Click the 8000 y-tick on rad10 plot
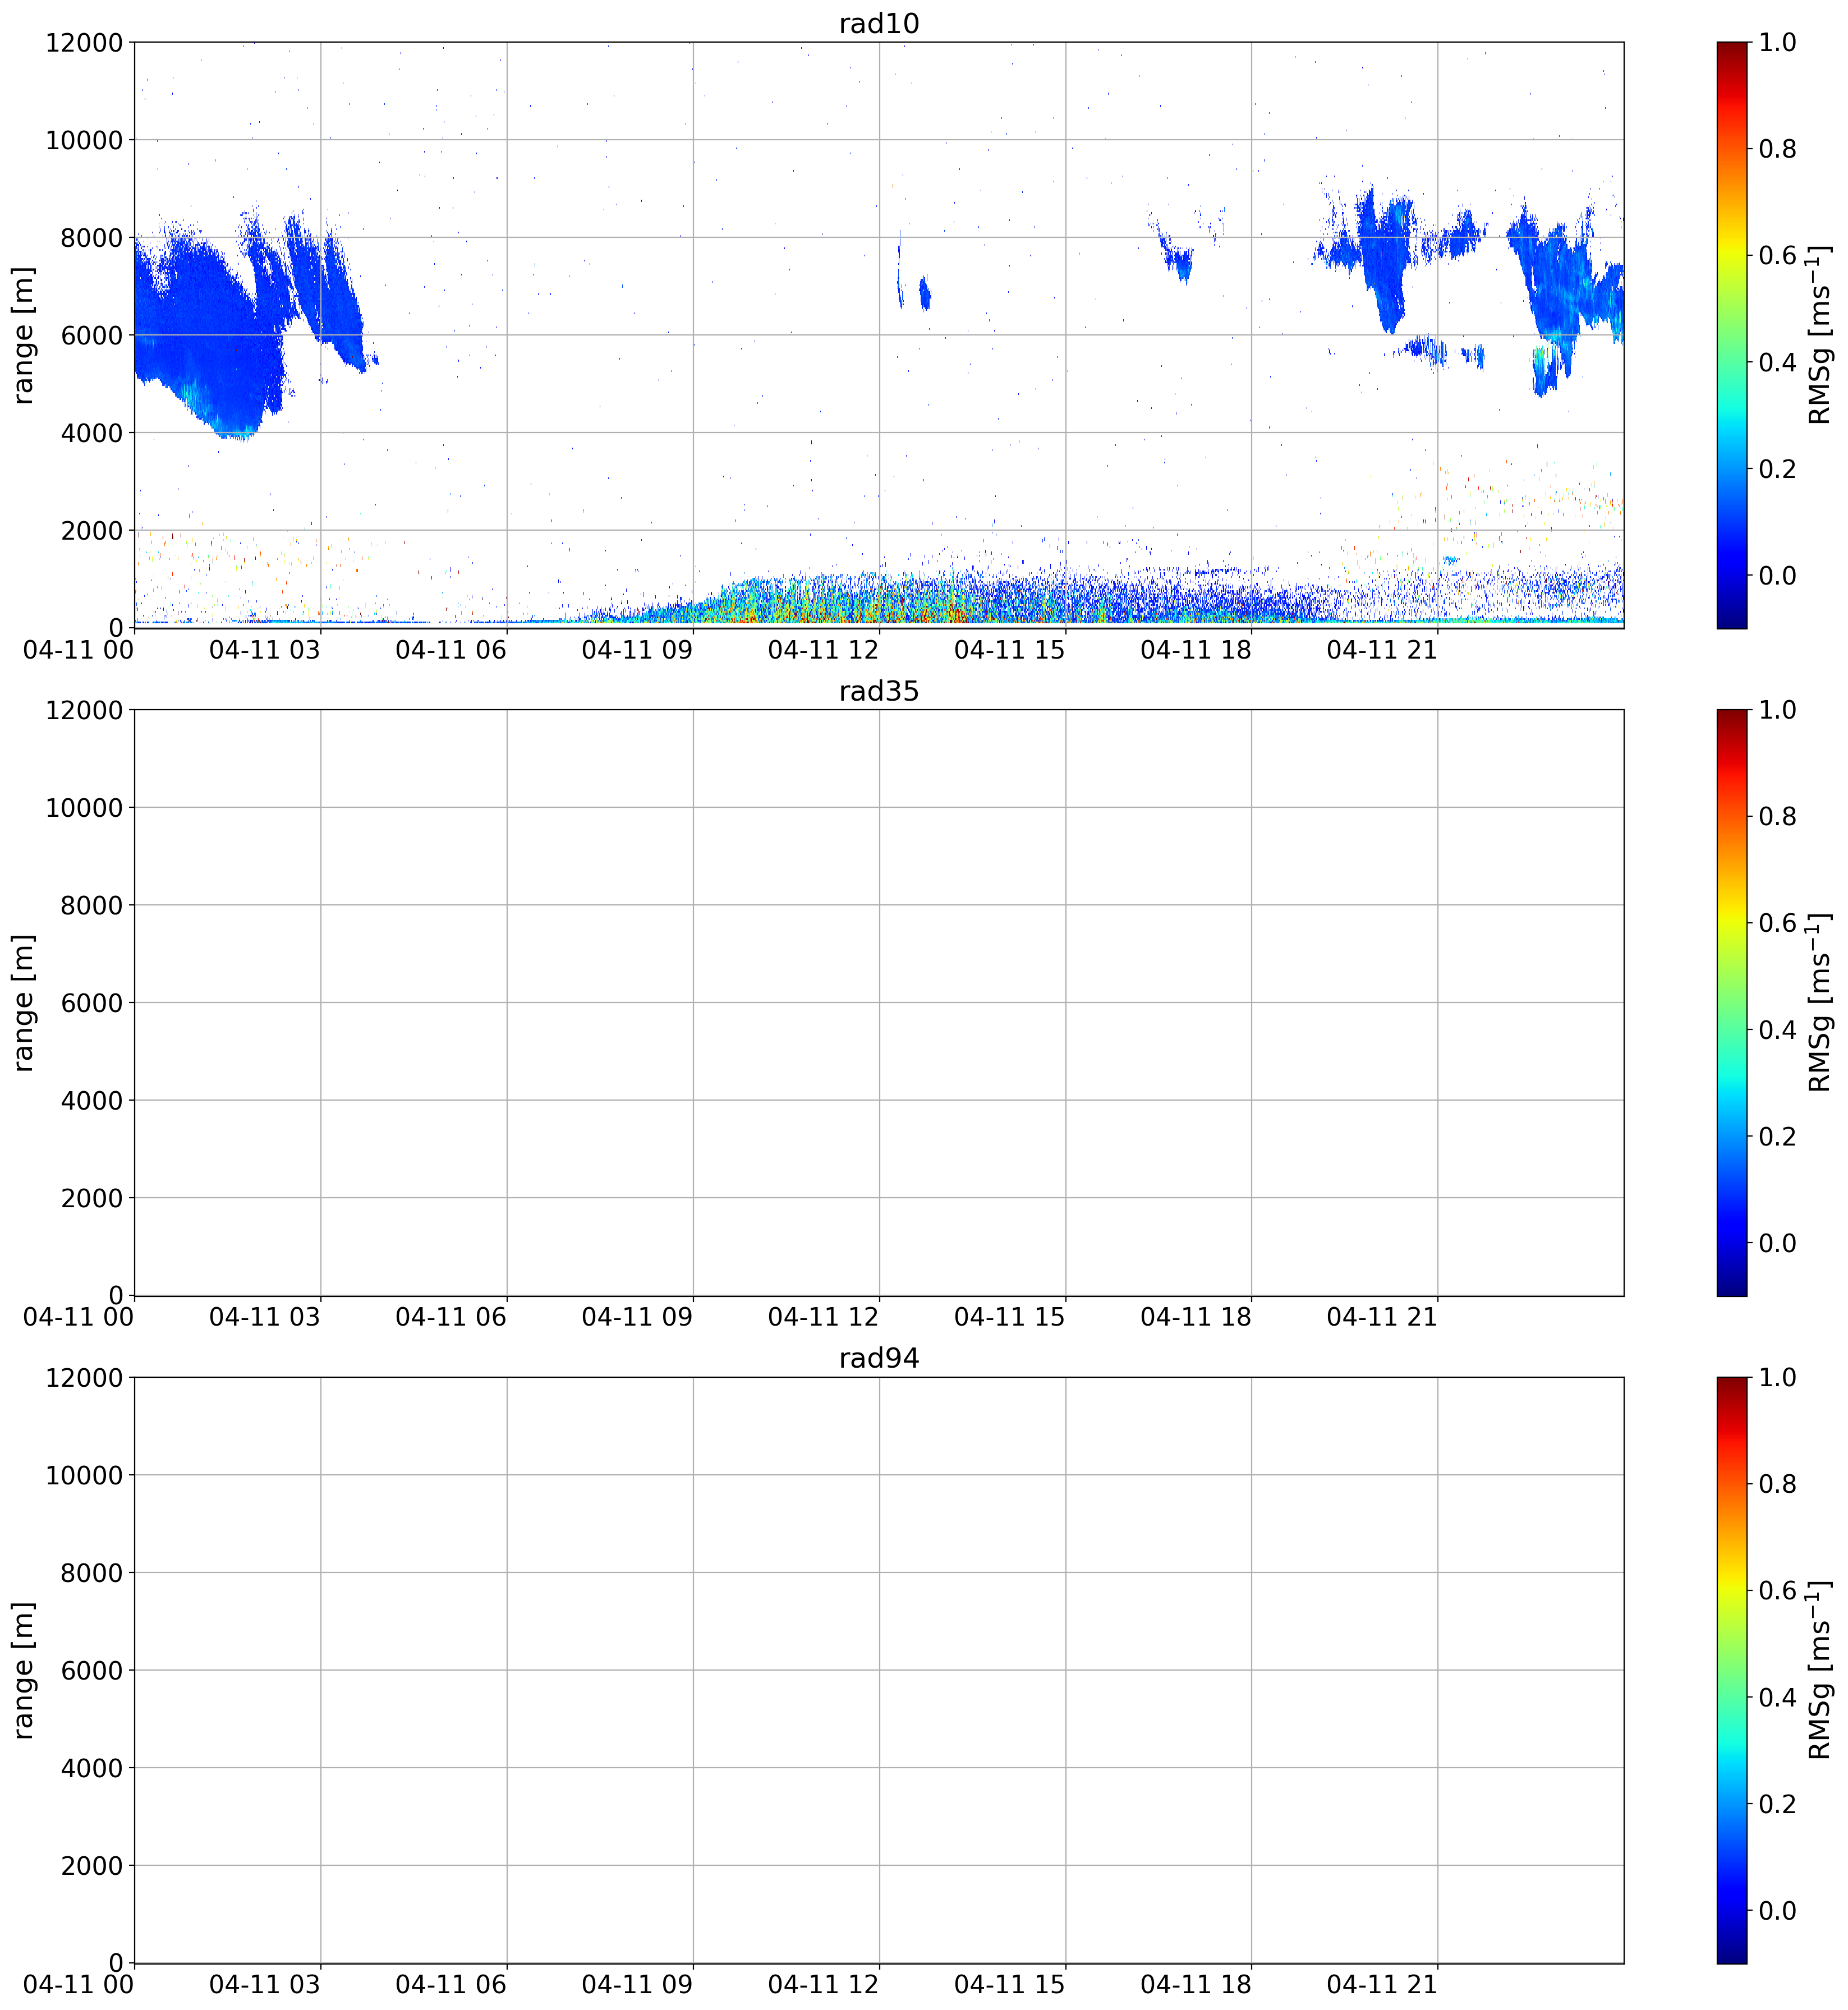 (92, 237)
